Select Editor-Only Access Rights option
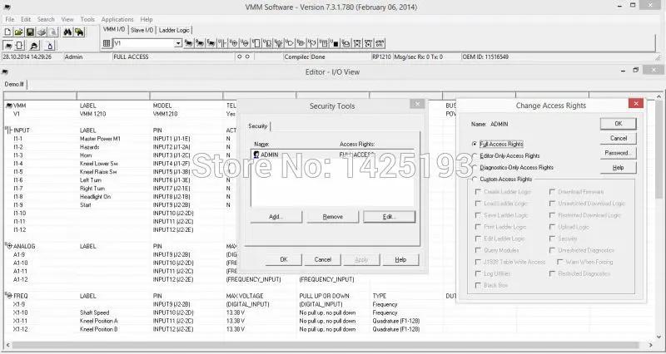The height and width of the screenshot is (354, 666). (x=475, y=155)
